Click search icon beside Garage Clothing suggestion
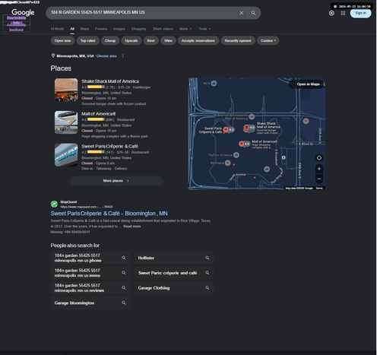Viewport: 380px width, 355px height. pos(207,288)
